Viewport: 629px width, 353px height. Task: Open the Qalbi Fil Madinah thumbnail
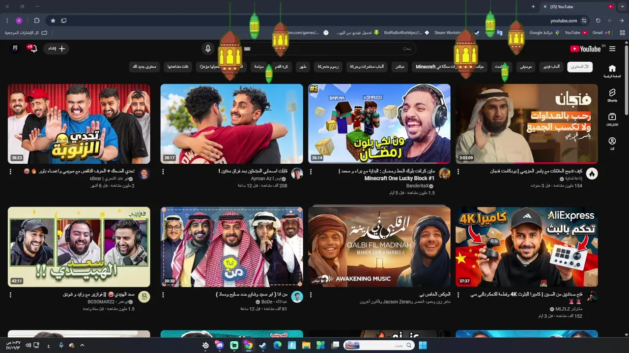point(379,247)
